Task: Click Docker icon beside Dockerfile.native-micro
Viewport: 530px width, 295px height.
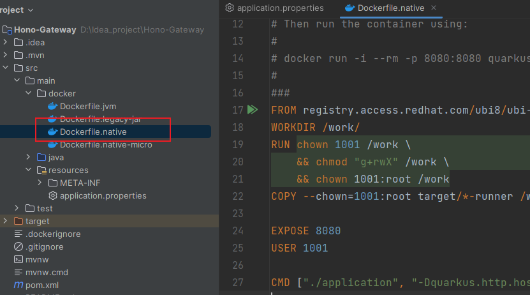Action: click(52, 144)
